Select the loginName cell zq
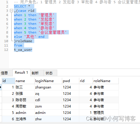The width and height of the screenshot is (140, 124). (x=48, y=94)
